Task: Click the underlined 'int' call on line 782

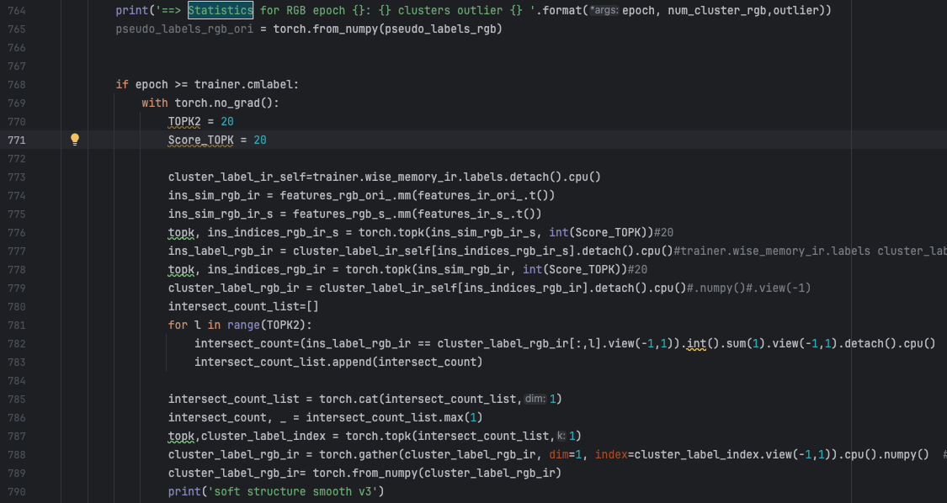Action: pyautogui.click(x=696, y=343)
